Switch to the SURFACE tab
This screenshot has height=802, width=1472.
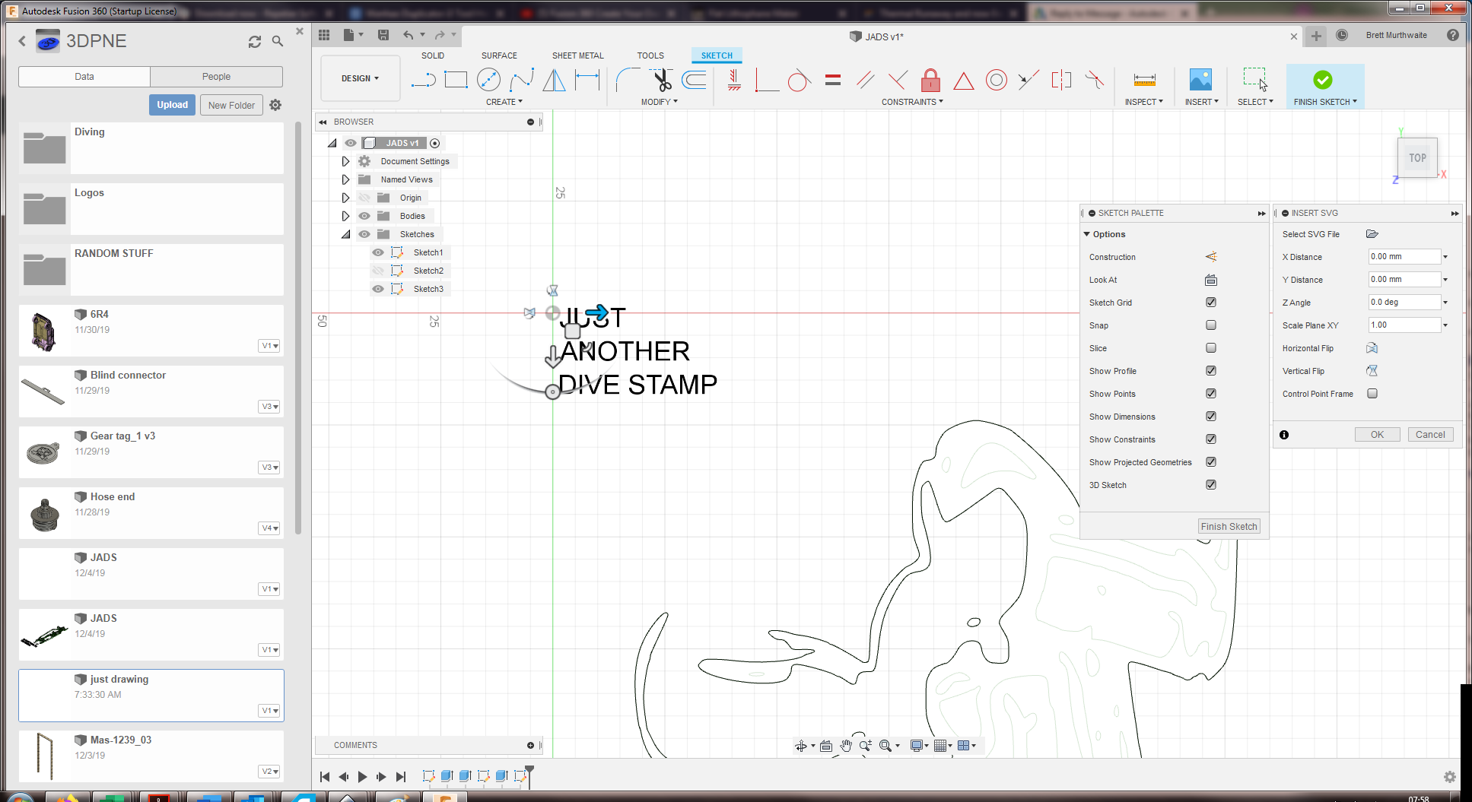499,55
